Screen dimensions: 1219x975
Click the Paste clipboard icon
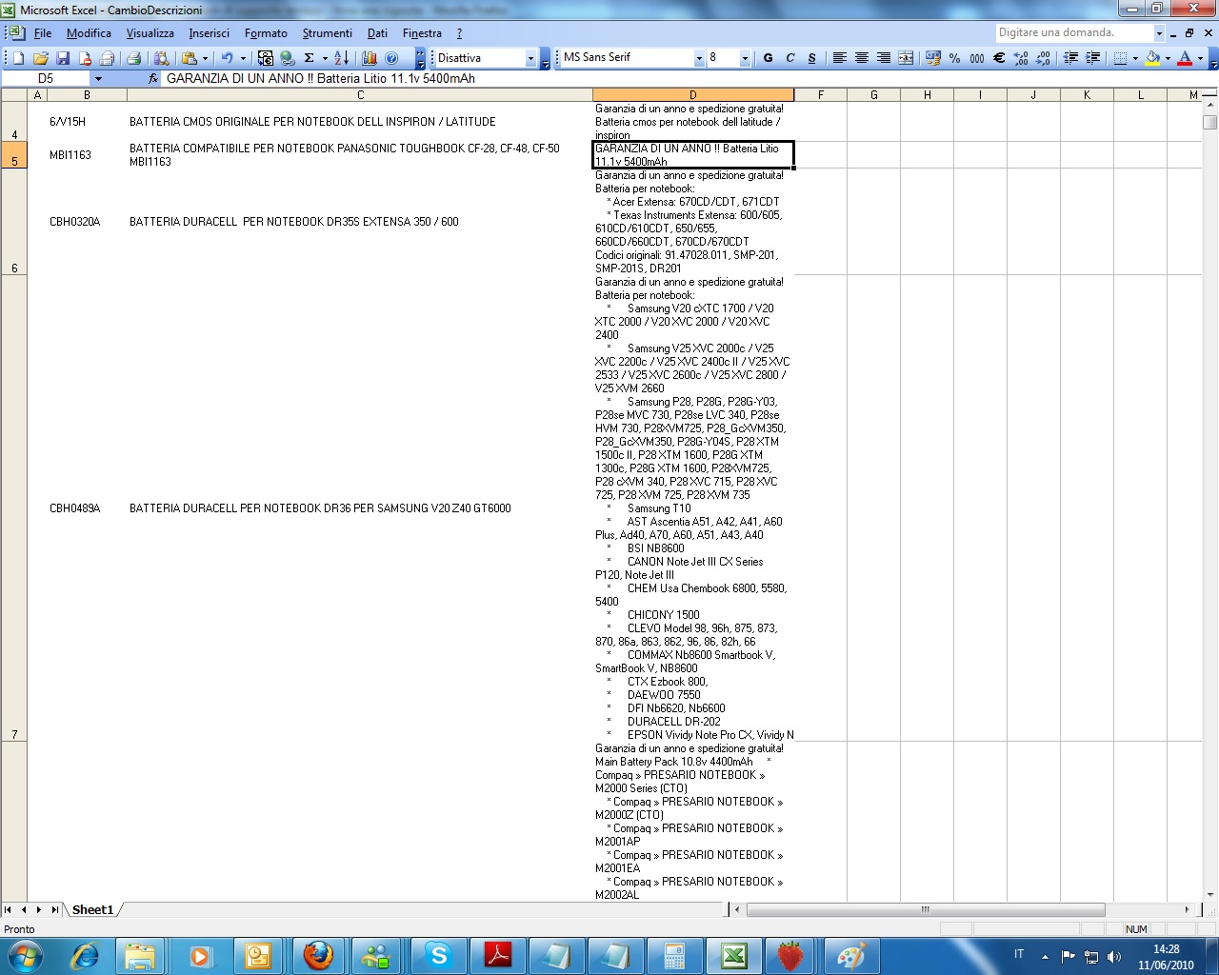(189, 58)
